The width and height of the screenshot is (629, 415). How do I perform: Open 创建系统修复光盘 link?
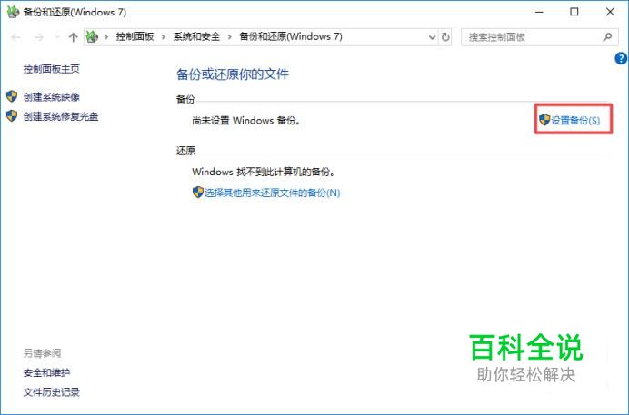61,116
